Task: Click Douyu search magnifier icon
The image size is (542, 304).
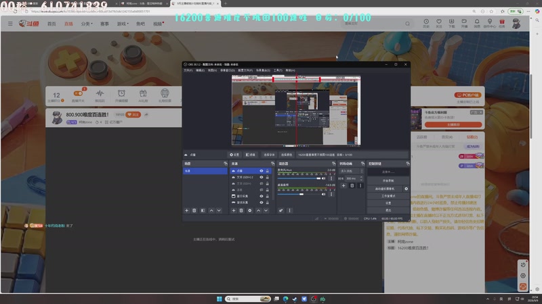Action: (408, 24)
